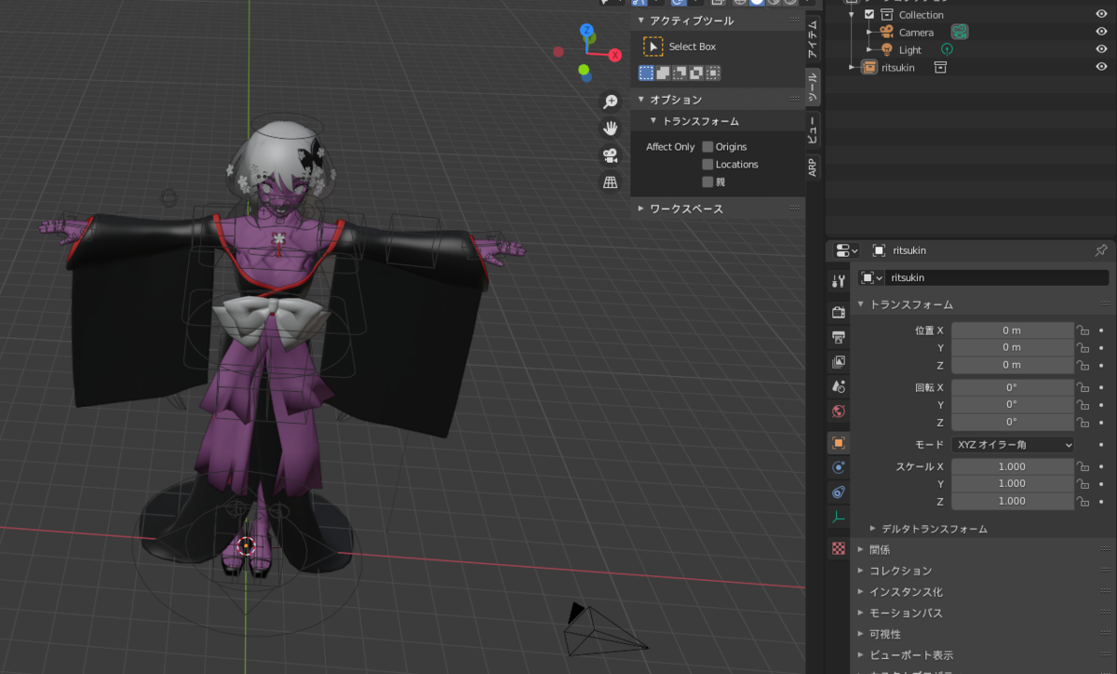1117x674 pixels.
Task: Switch perspective/orthographic with grid icon
Action: click(611, 182)
